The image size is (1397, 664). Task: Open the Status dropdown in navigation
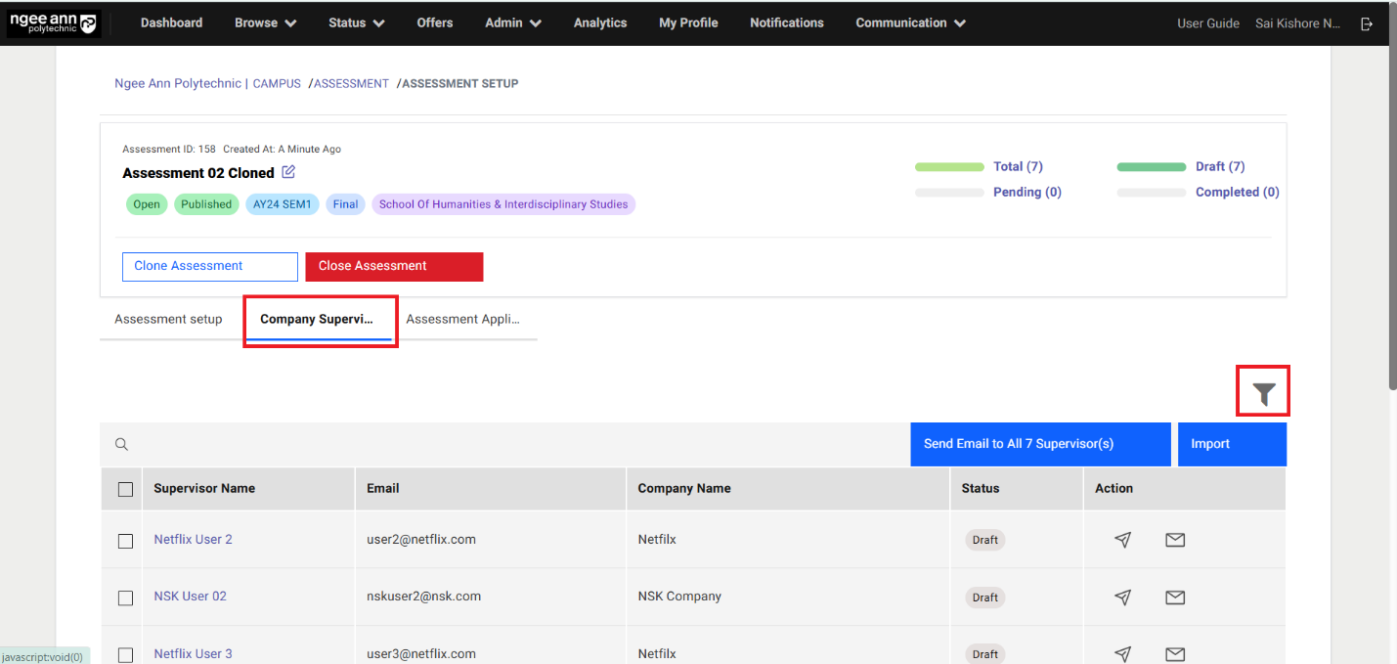[x=356, y=22]
